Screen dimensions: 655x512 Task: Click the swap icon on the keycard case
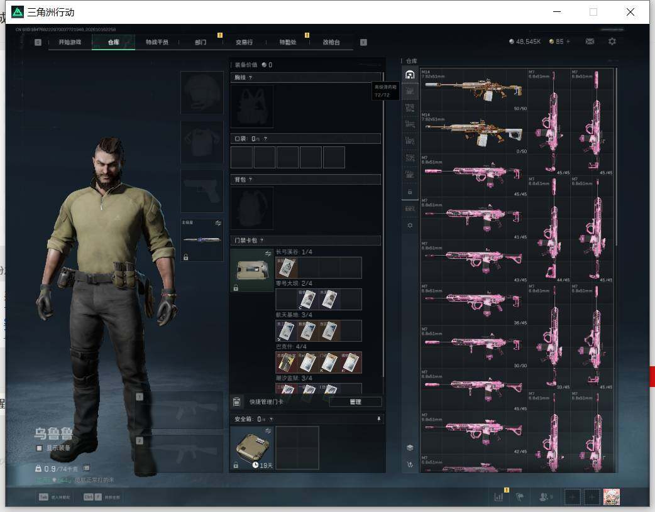pyautogui.click(x=268, y=254)
